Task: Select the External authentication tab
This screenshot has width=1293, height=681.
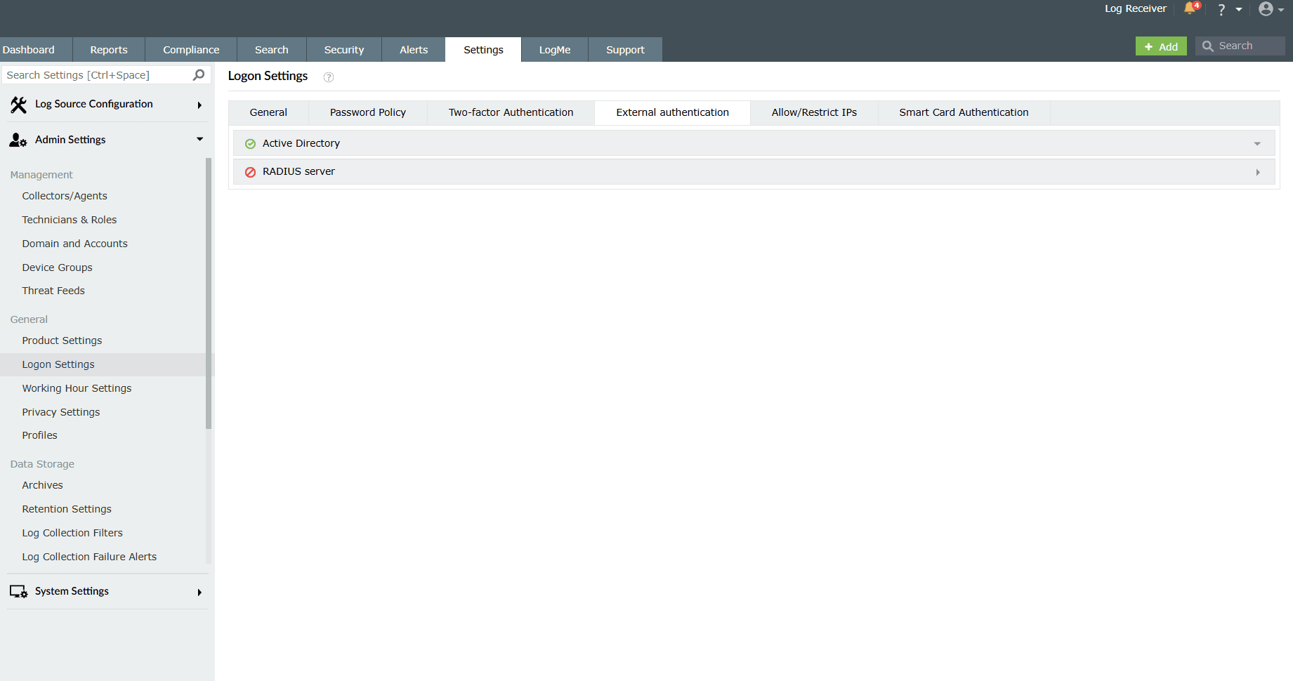Action: point(673,113)
